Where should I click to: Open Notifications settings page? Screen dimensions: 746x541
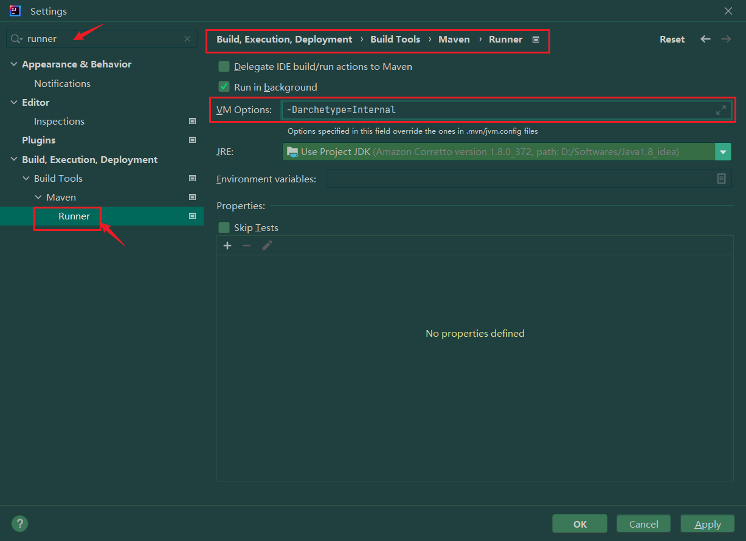click(62, 84)
